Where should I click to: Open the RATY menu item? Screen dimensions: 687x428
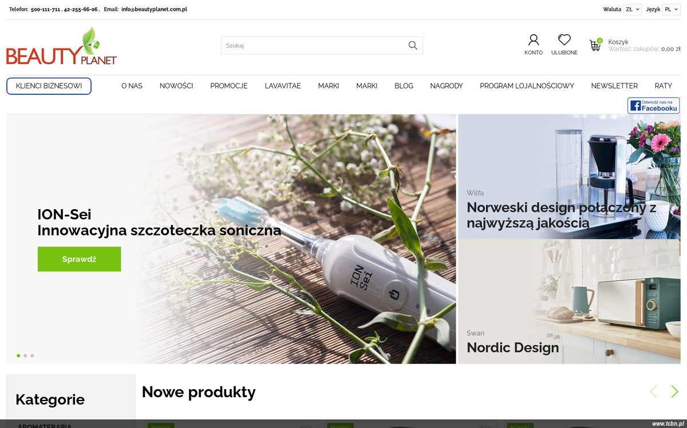click(664, 86)
